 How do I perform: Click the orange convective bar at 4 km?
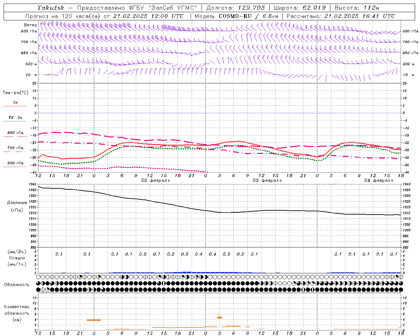click(94, 320)
